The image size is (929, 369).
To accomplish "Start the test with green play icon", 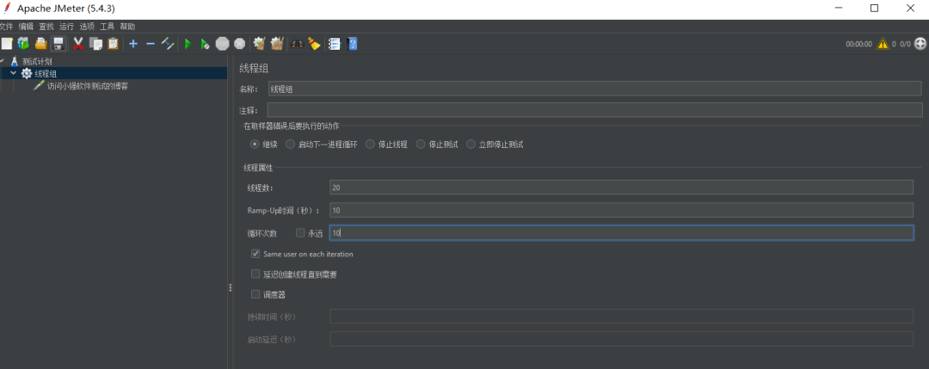I will (188, 43).
